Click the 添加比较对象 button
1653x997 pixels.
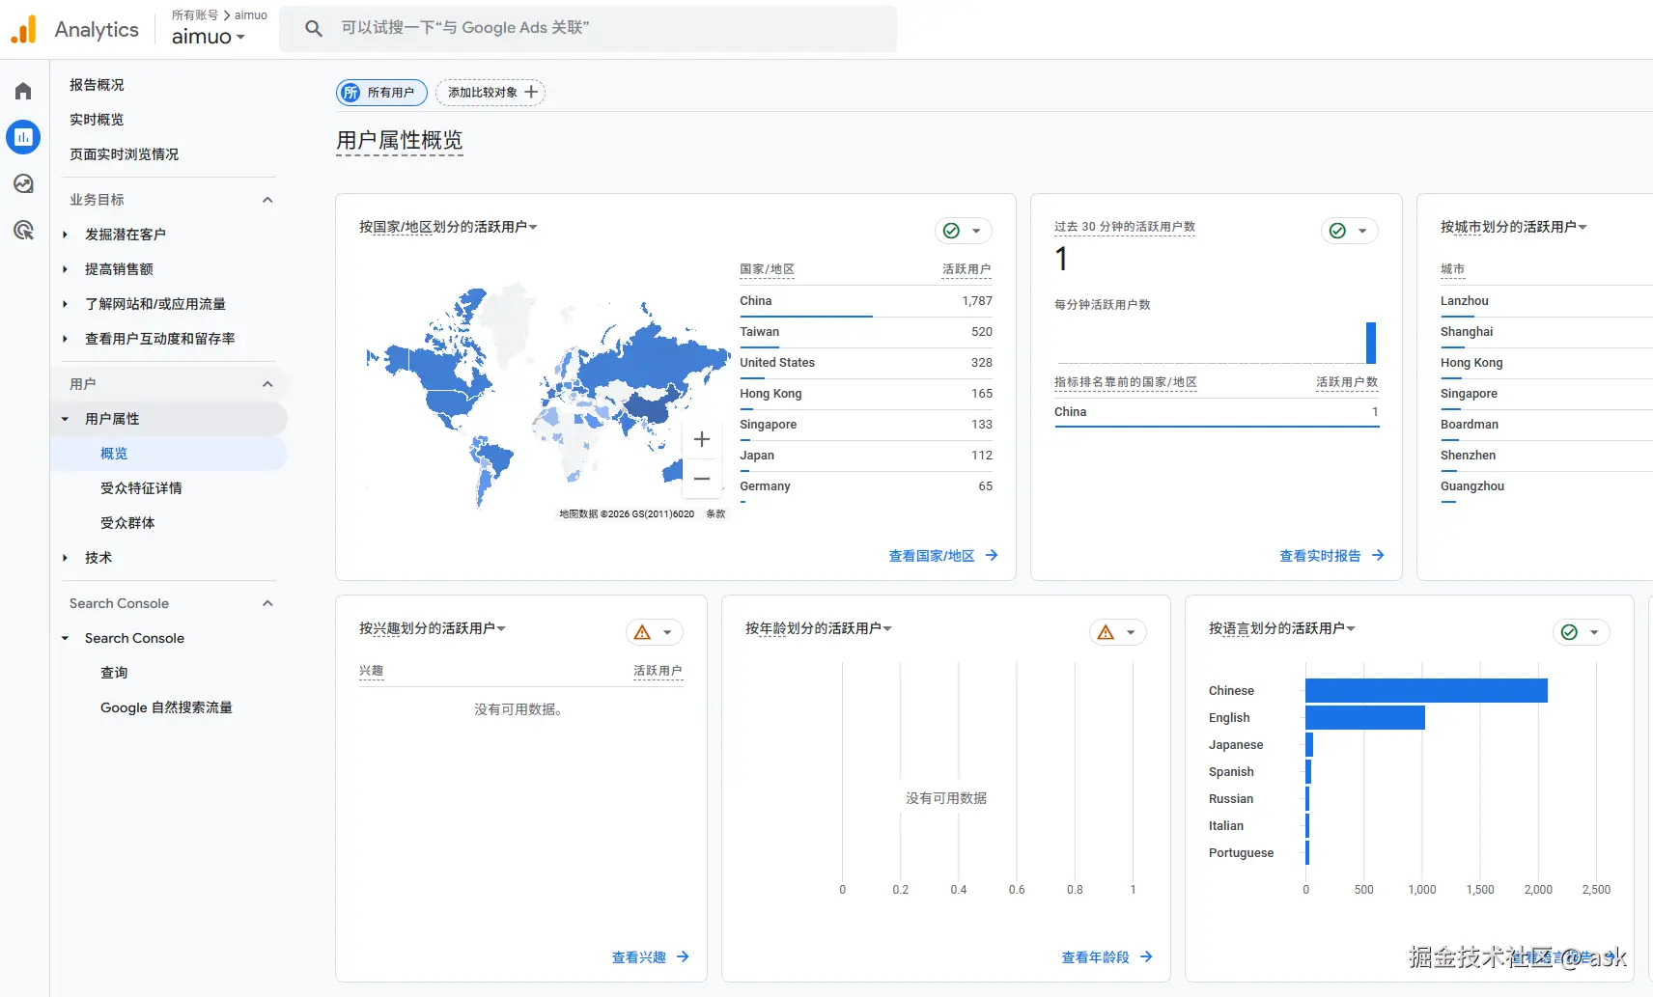click(x=490, y=92)
